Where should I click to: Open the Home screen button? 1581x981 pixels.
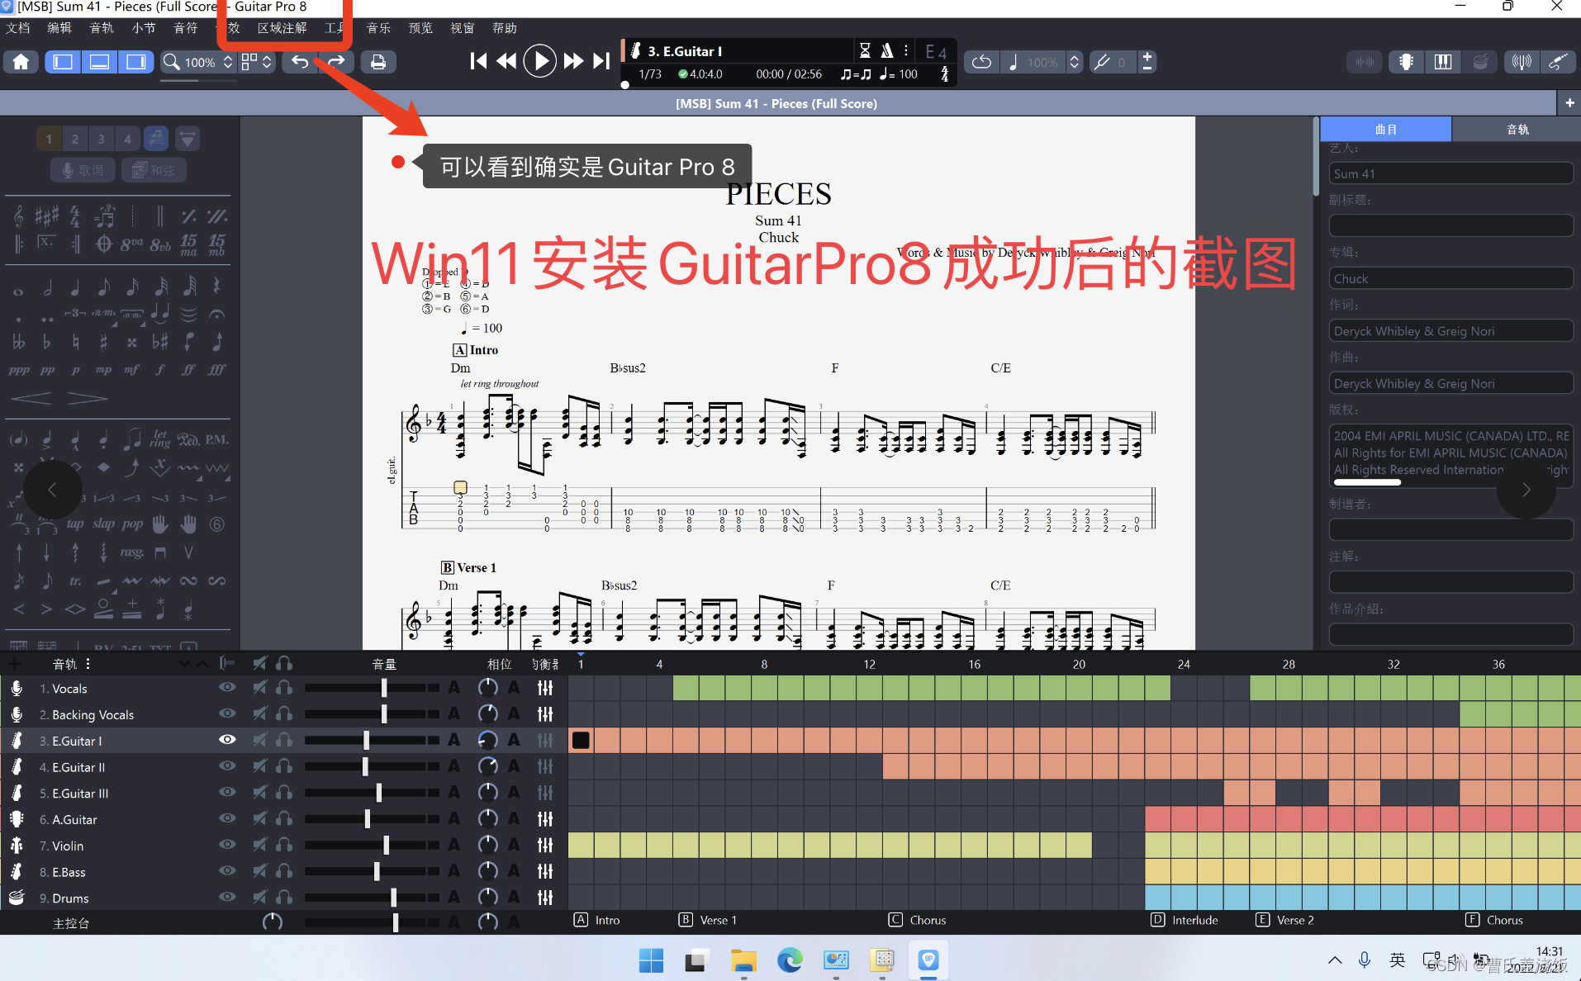(x=21, y=62)
